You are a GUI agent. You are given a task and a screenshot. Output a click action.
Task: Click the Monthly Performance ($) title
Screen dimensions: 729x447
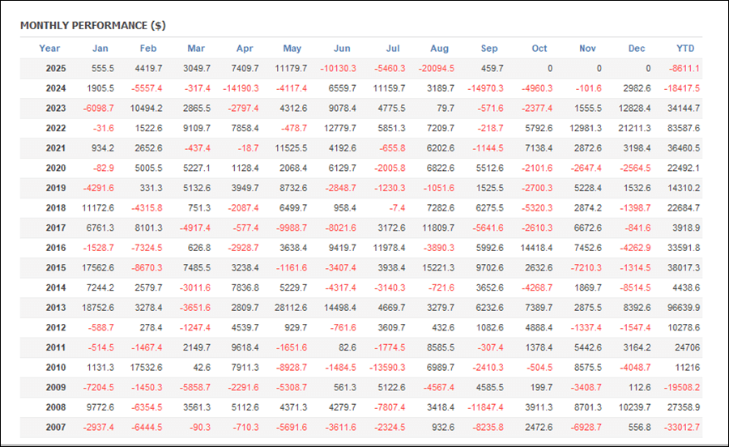click(x=92, y=25)
